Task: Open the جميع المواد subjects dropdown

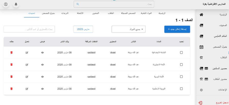Action: [129, 29]
